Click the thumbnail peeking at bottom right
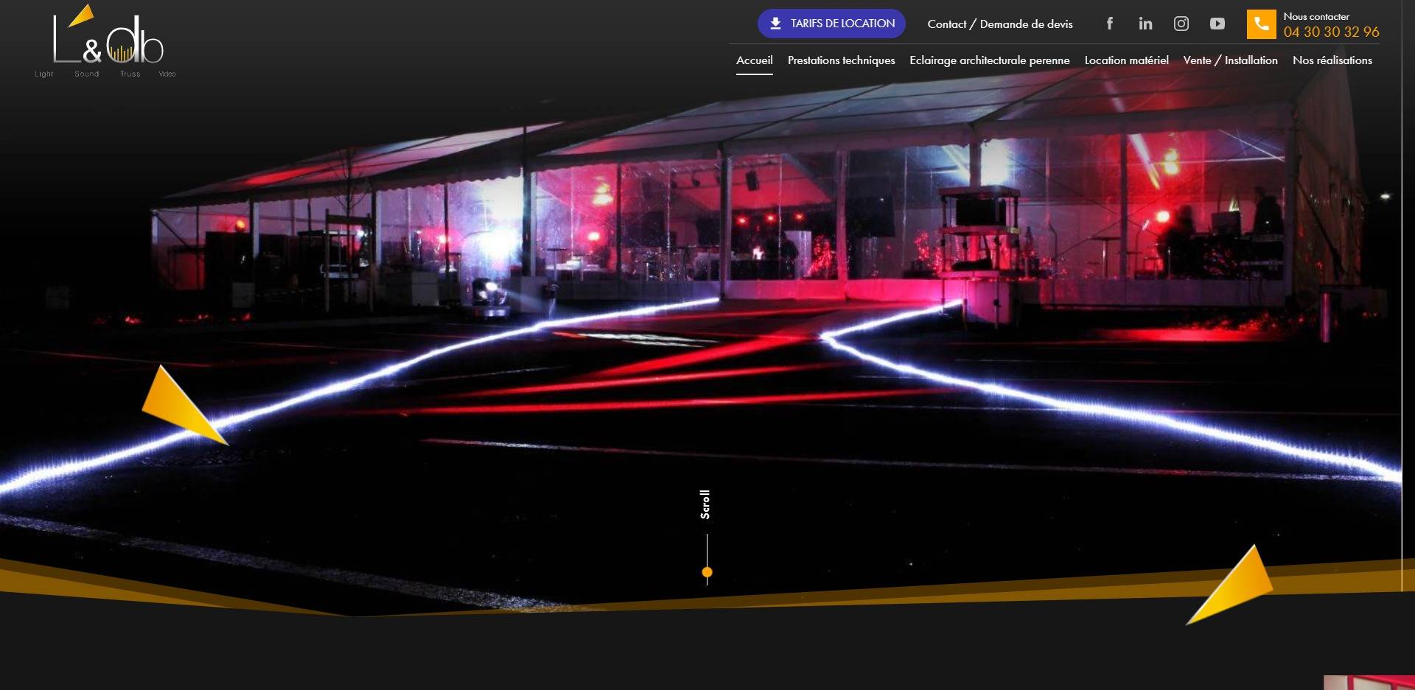 tap(1369, 683)
